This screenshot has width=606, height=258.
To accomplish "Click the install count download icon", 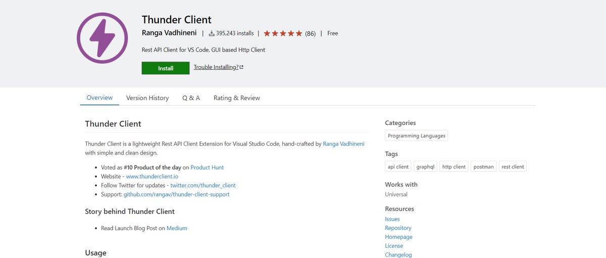I will pos(212,33).
